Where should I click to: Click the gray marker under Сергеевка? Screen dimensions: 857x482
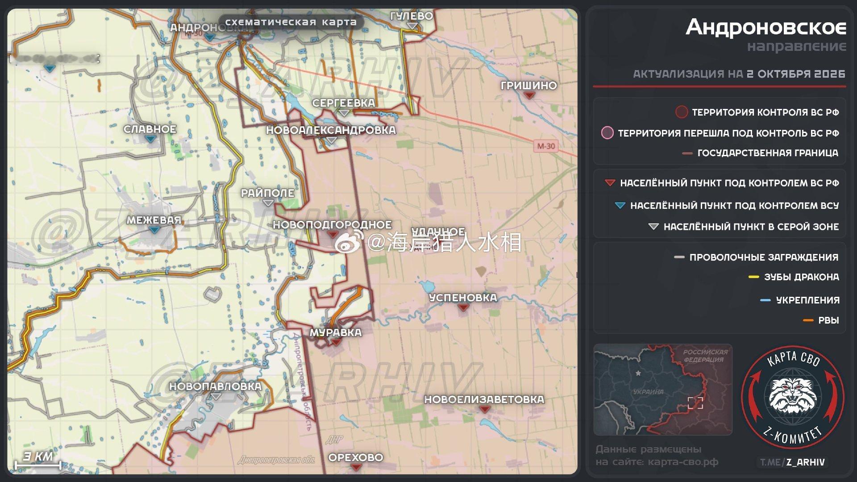(x=344, y=113)
